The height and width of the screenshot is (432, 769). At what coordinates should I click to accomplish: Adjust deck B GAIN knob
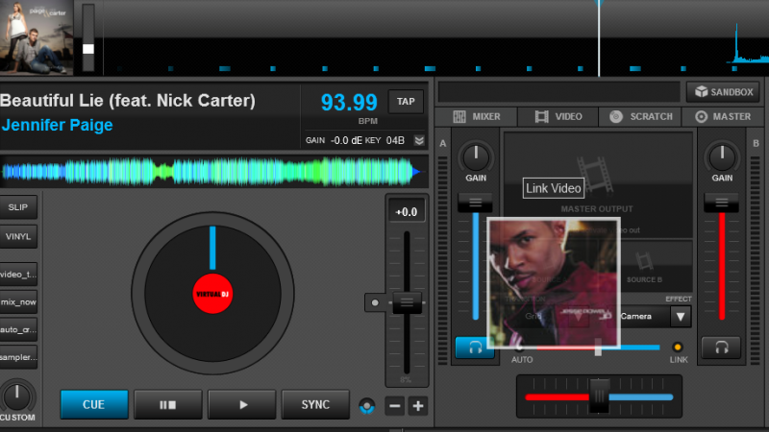point(722,156)
